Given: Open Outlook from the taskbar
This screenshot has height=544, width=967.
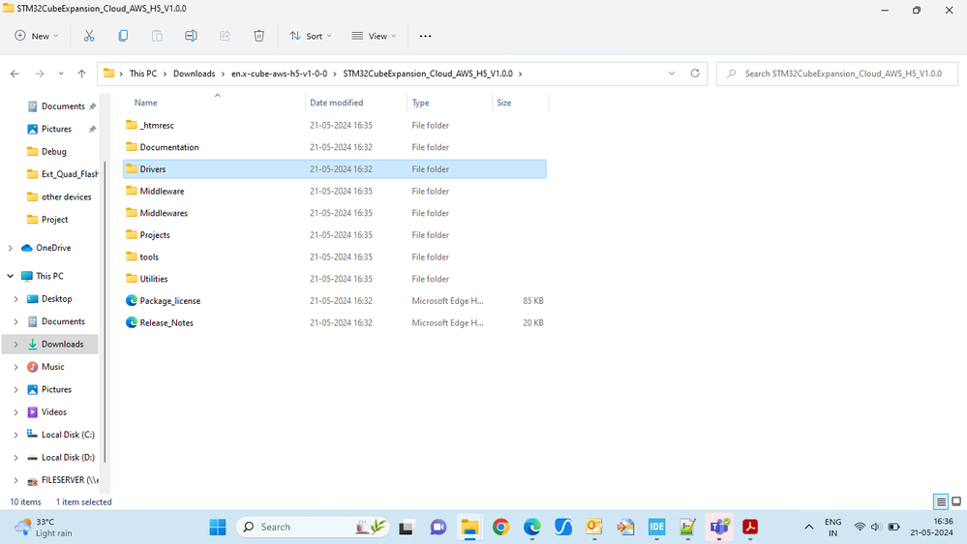Looking at the screenshot, I should 594,527.
